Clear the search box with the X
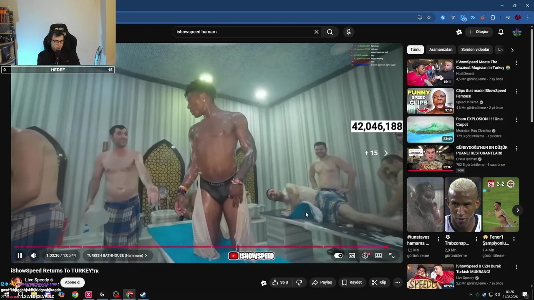 tap(316, 32)
